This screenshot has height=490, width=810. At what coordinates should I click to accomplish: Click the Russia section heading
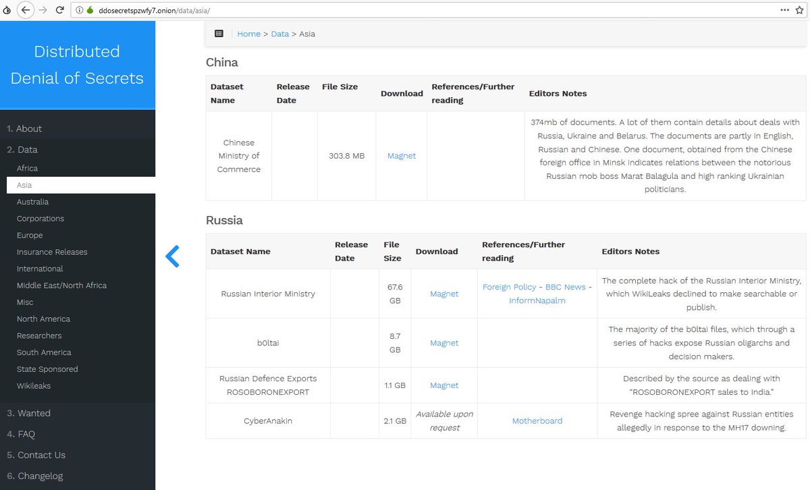point(224,220)
